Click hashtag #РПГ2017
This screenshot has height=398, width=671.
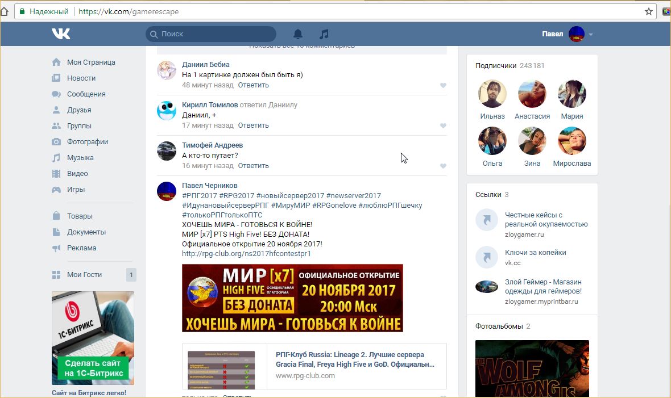(x=200, y=195)
